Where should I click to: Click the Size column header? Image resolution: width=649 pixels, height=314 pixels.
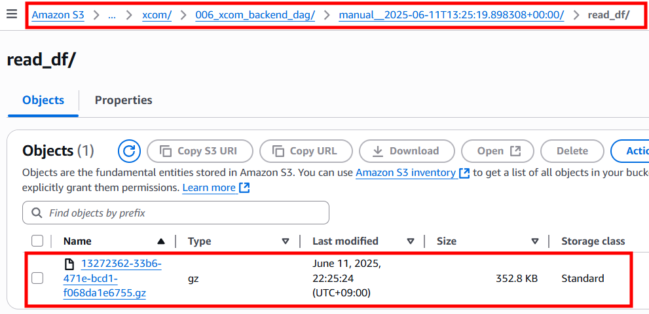(x=447, y=241)
